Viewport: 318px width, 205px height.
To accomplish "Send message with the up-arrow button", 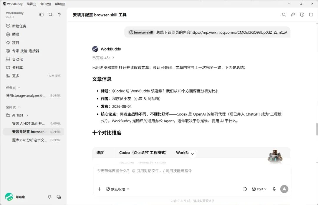I will click(x=284, y=189).
